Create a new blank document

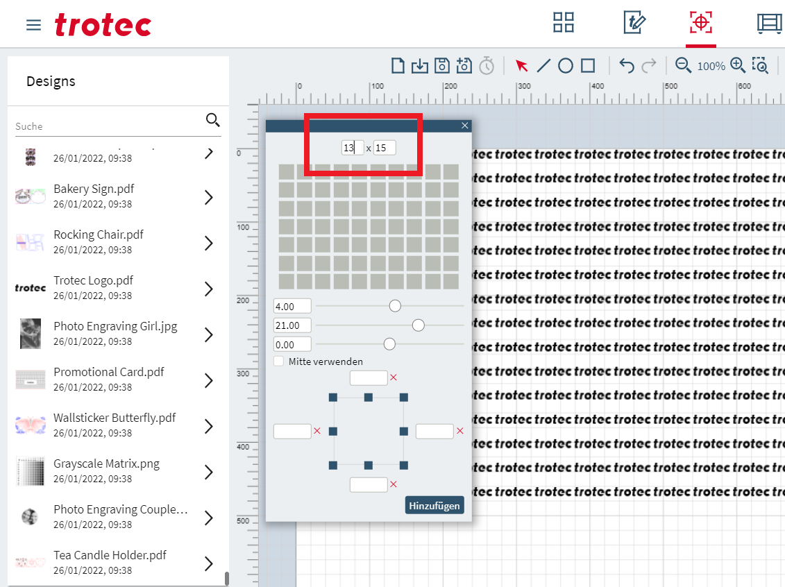coord(398,66)
